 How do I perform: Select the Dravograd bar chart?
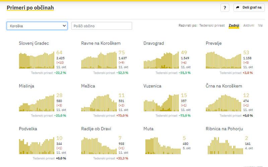(161, 60)
